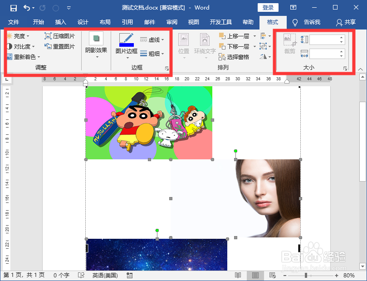Viewport: 367px width, 281px height.
Task: Click the 环绕文字 wrap text icon
Action: point(205,39)
